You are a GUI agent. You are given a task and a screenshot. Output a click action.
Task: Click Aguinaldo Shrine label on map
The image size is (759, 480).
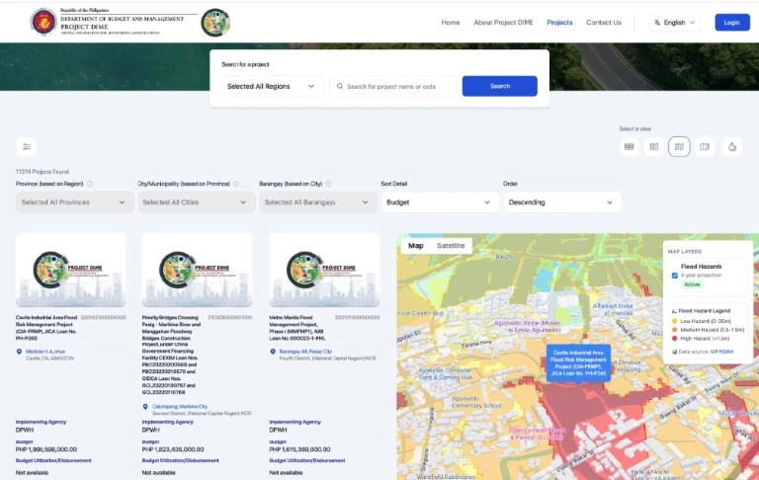tap(528, 326)
